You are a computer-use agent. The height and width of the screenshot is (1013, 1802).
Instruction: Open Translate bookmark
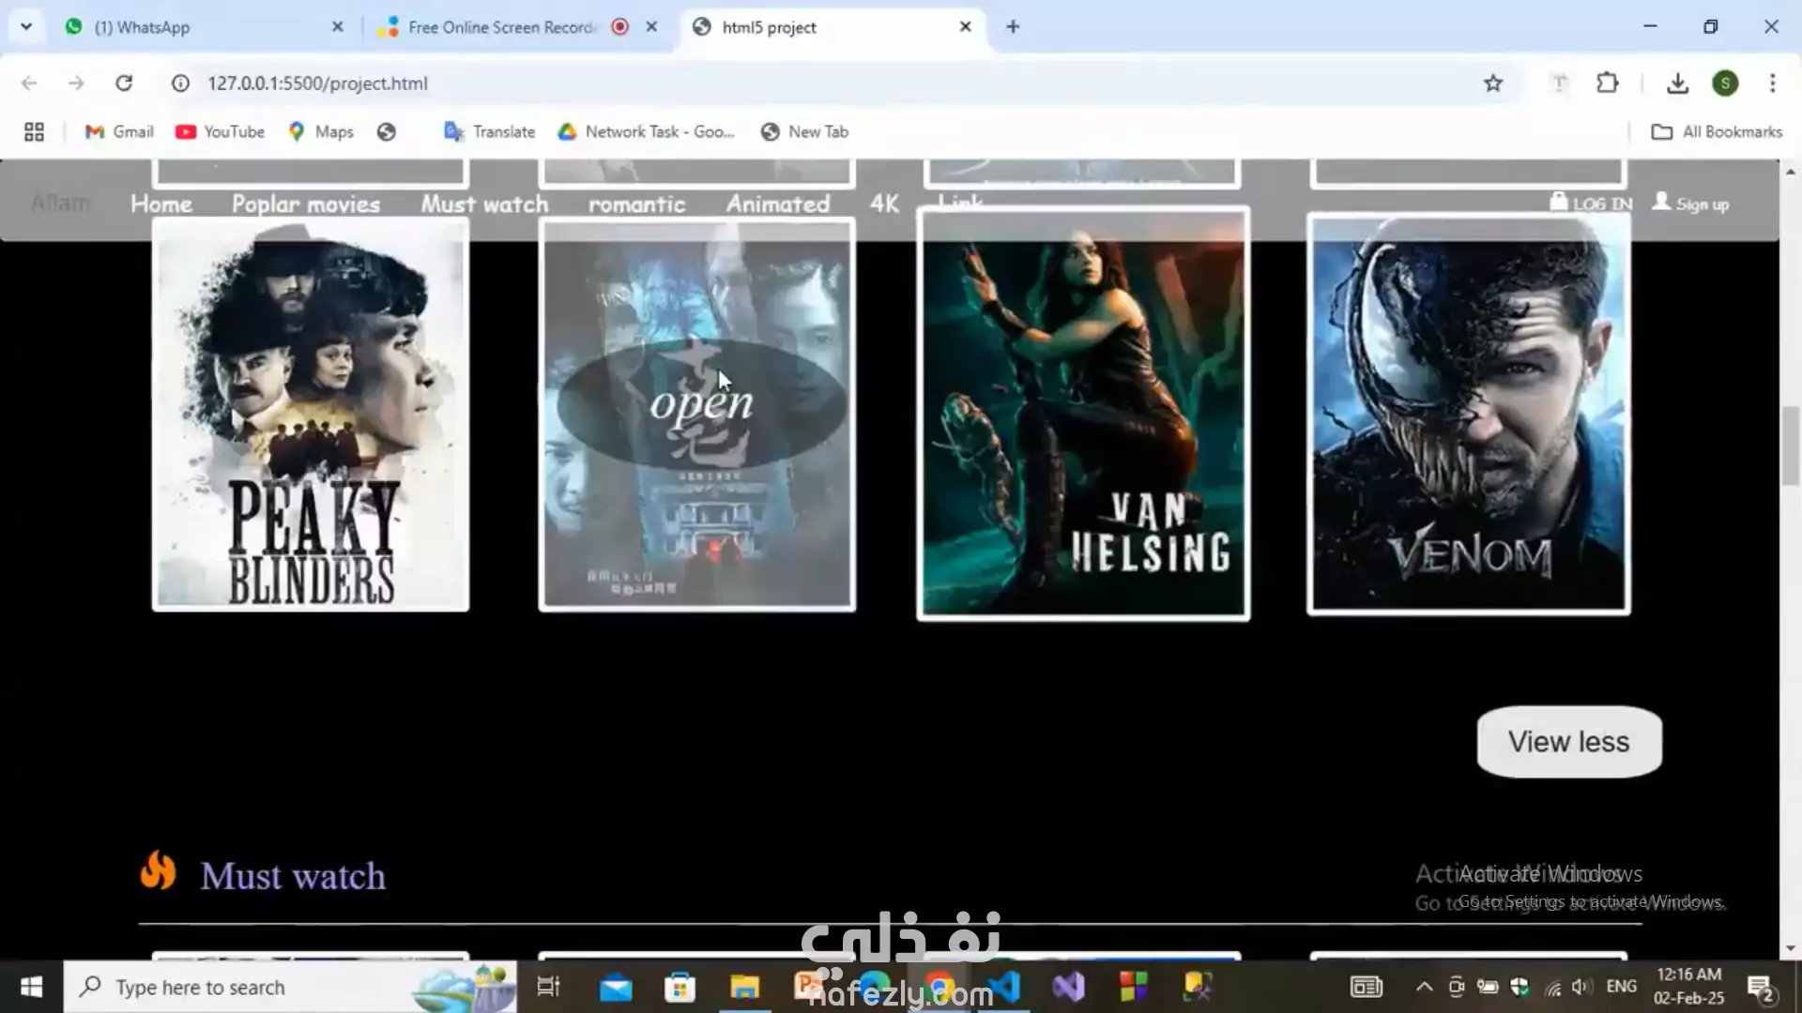[x=489, y=132]
